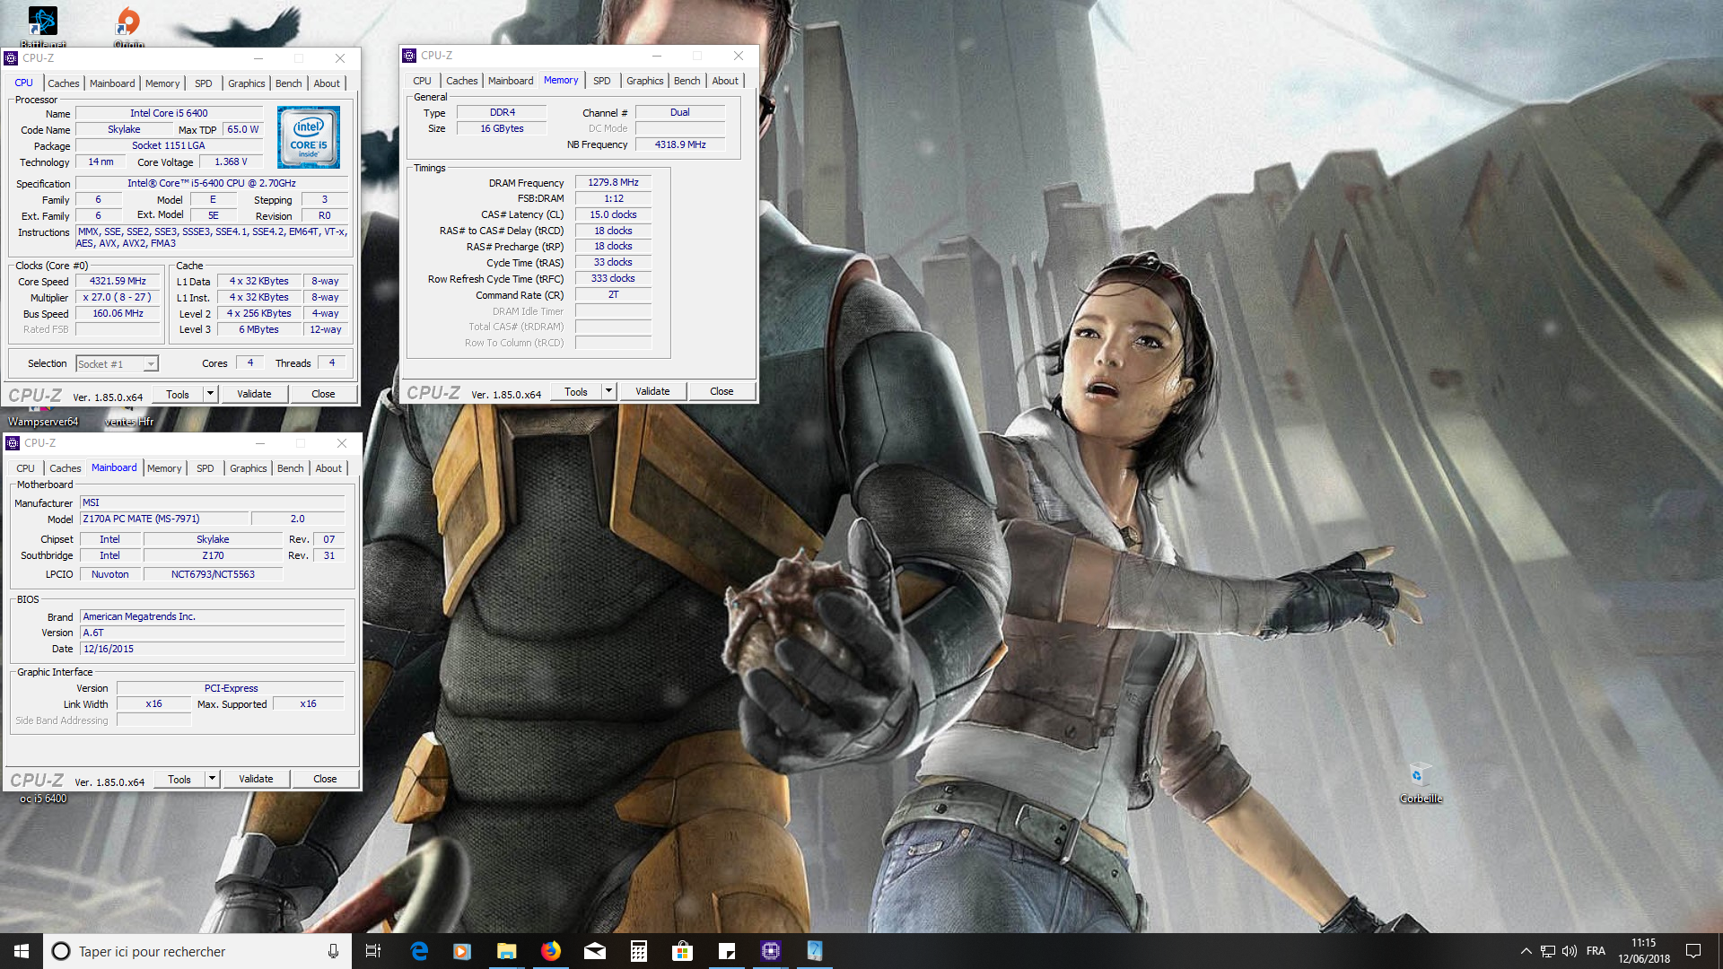Click Validate in the Mainboard window

click(256, 779)
